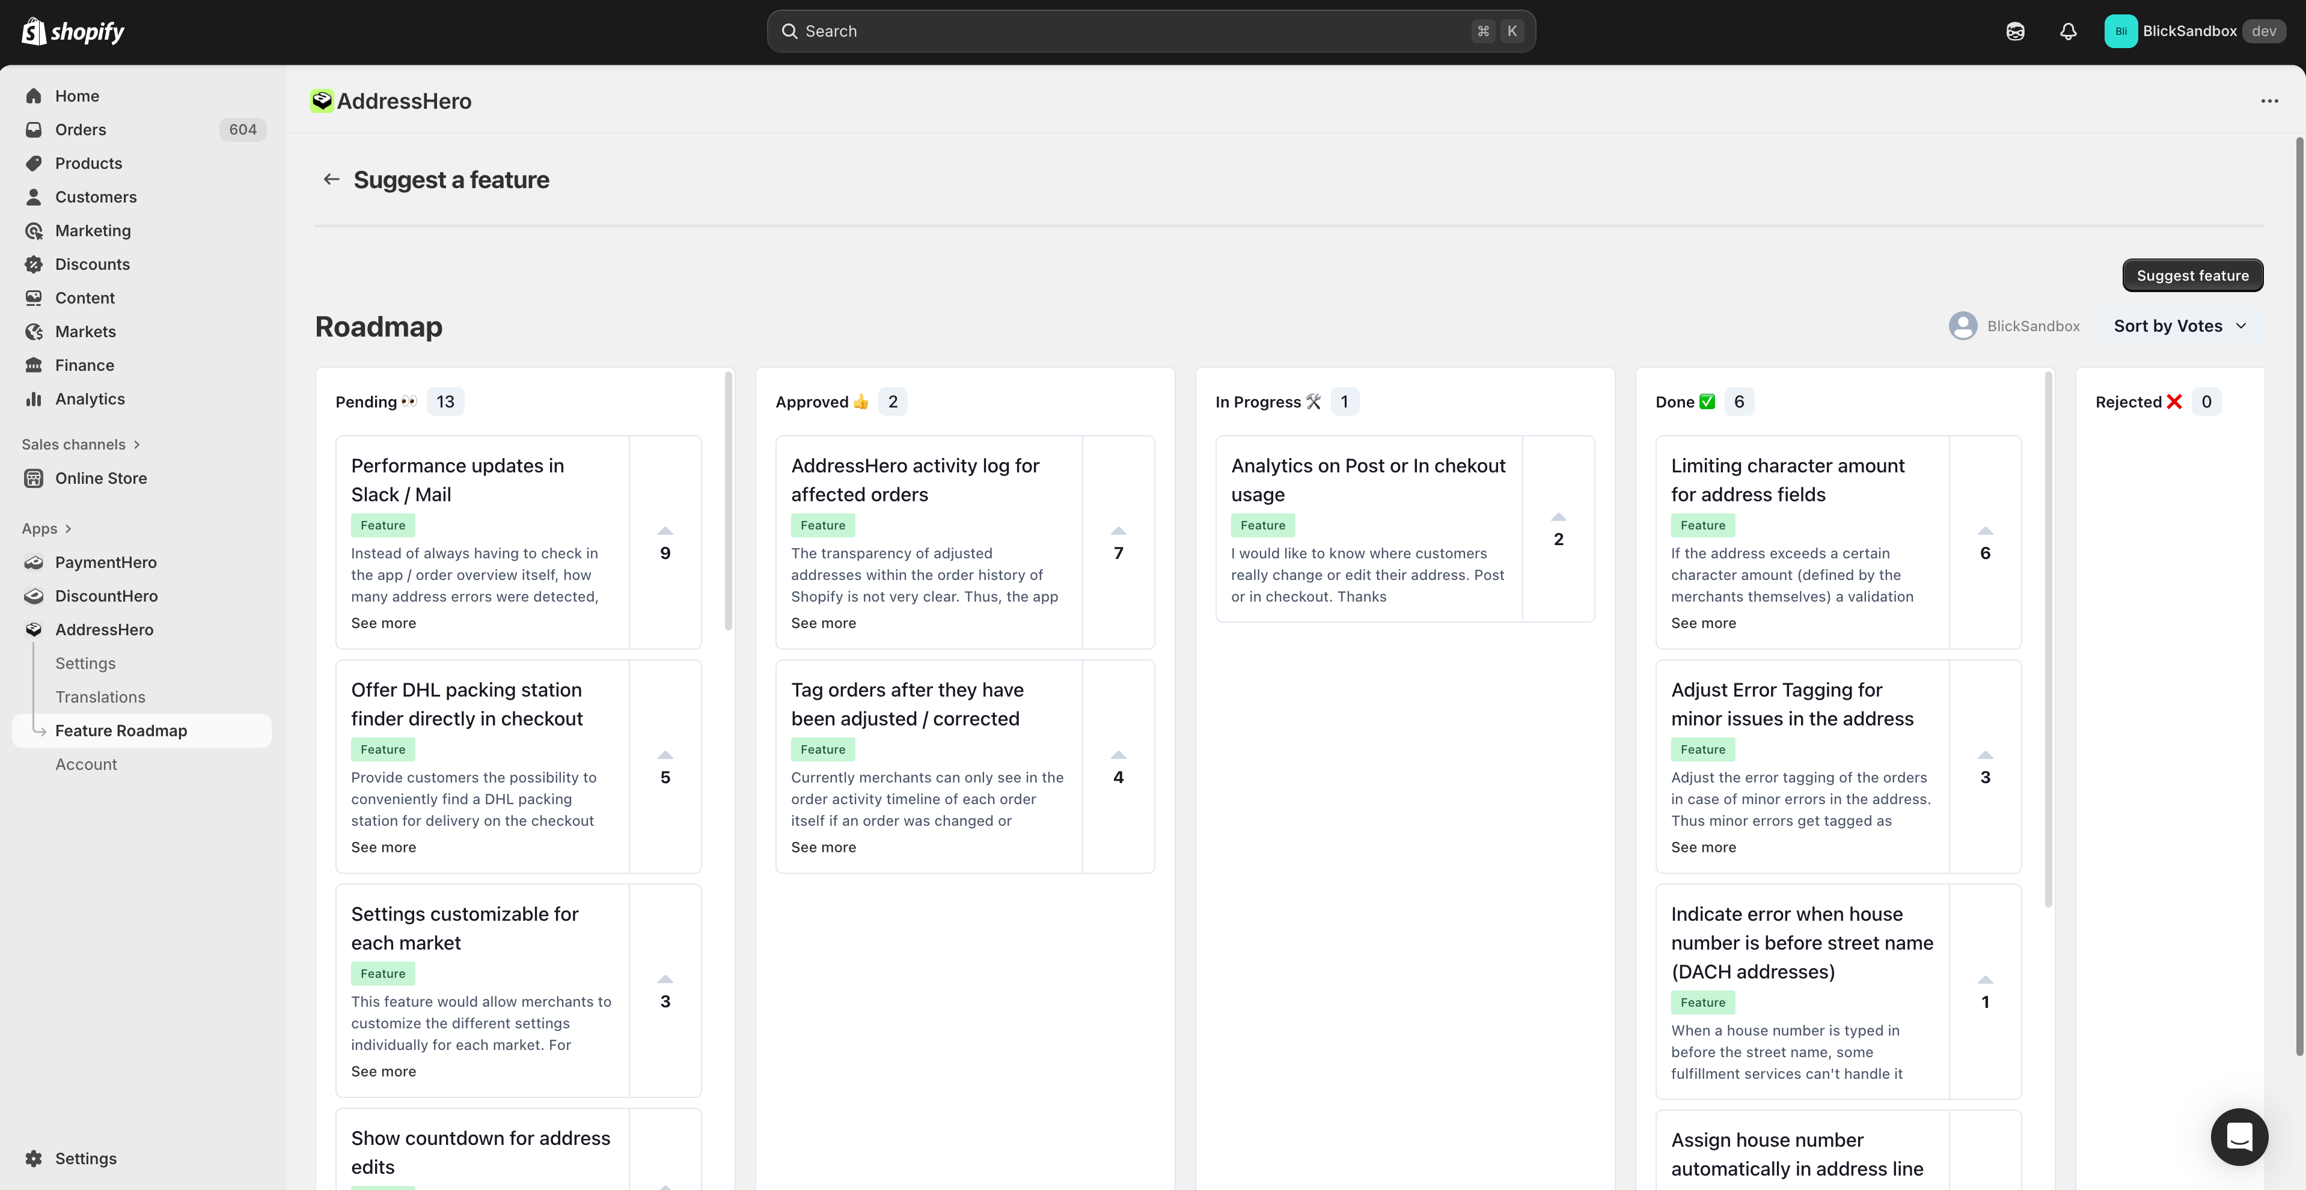Click the DiscountHero app icon

[34, 596]
